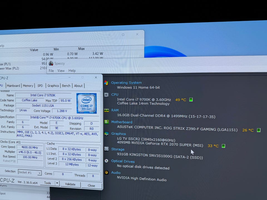Viewport: 267px width, 200px height.
Task: Open the Optical Drives section link
Action: point(123,161)
